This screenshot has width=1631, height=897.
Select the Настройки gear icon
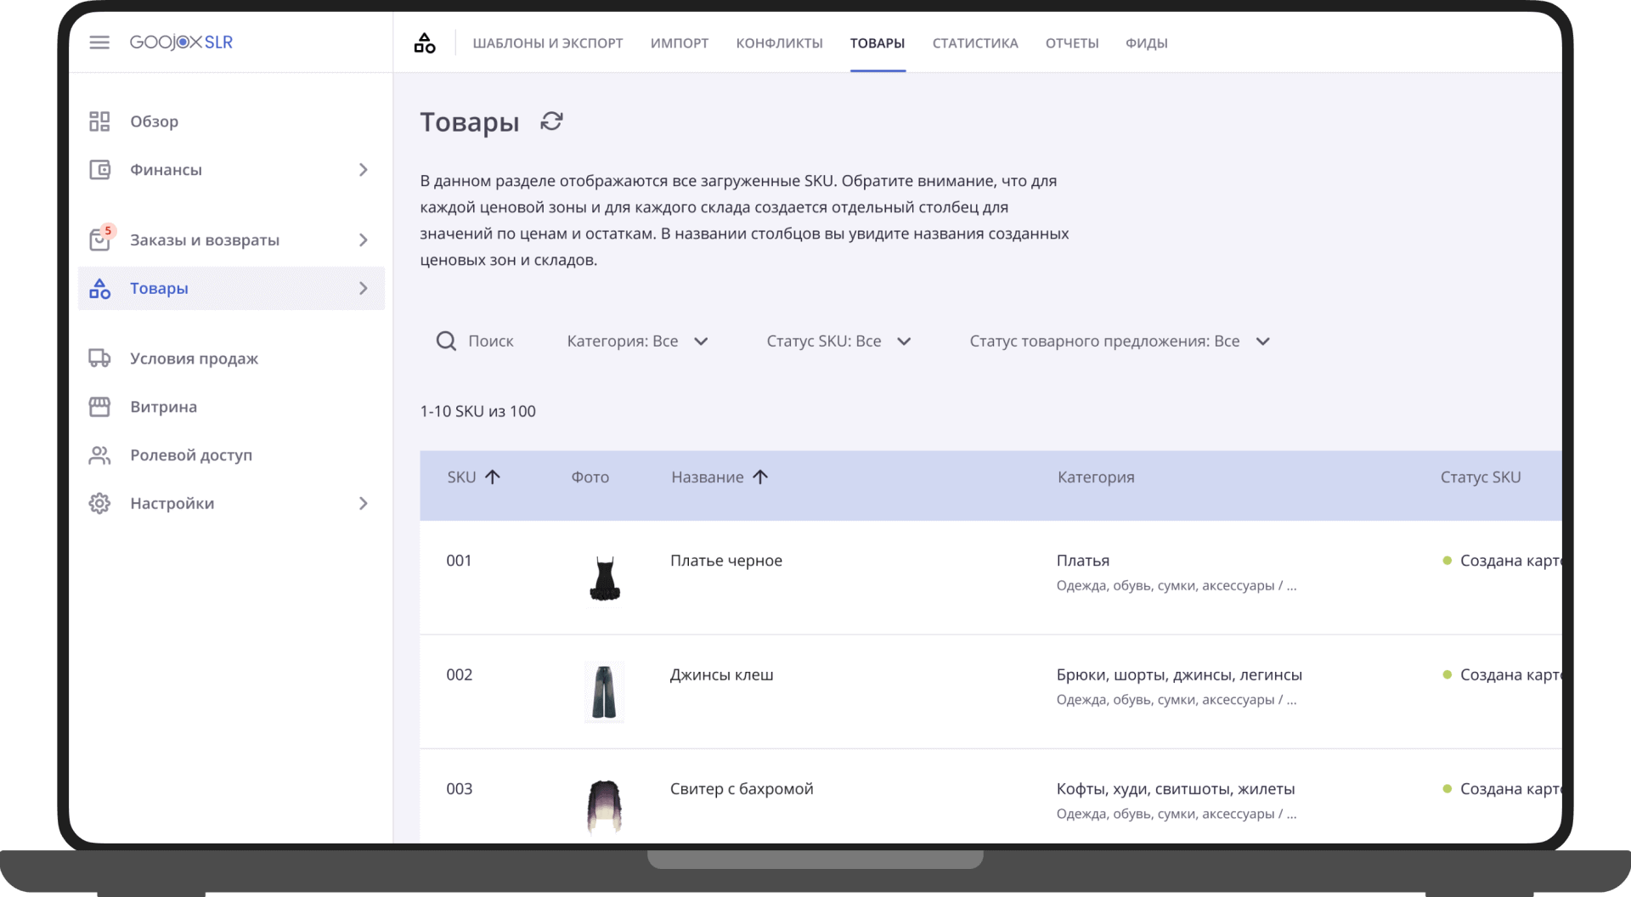point(99,503)
